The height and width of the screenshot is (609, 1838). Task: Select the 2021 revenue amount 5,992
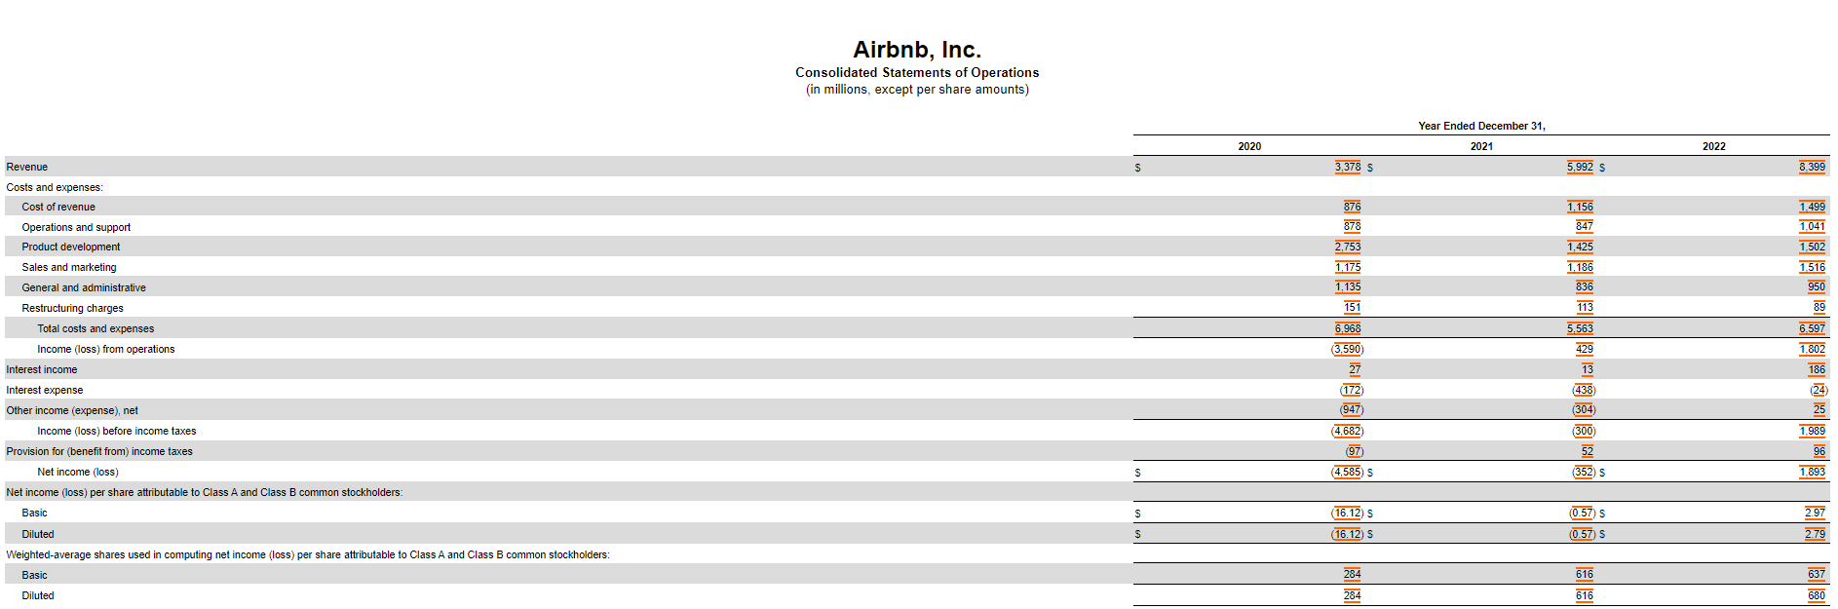1580,167
